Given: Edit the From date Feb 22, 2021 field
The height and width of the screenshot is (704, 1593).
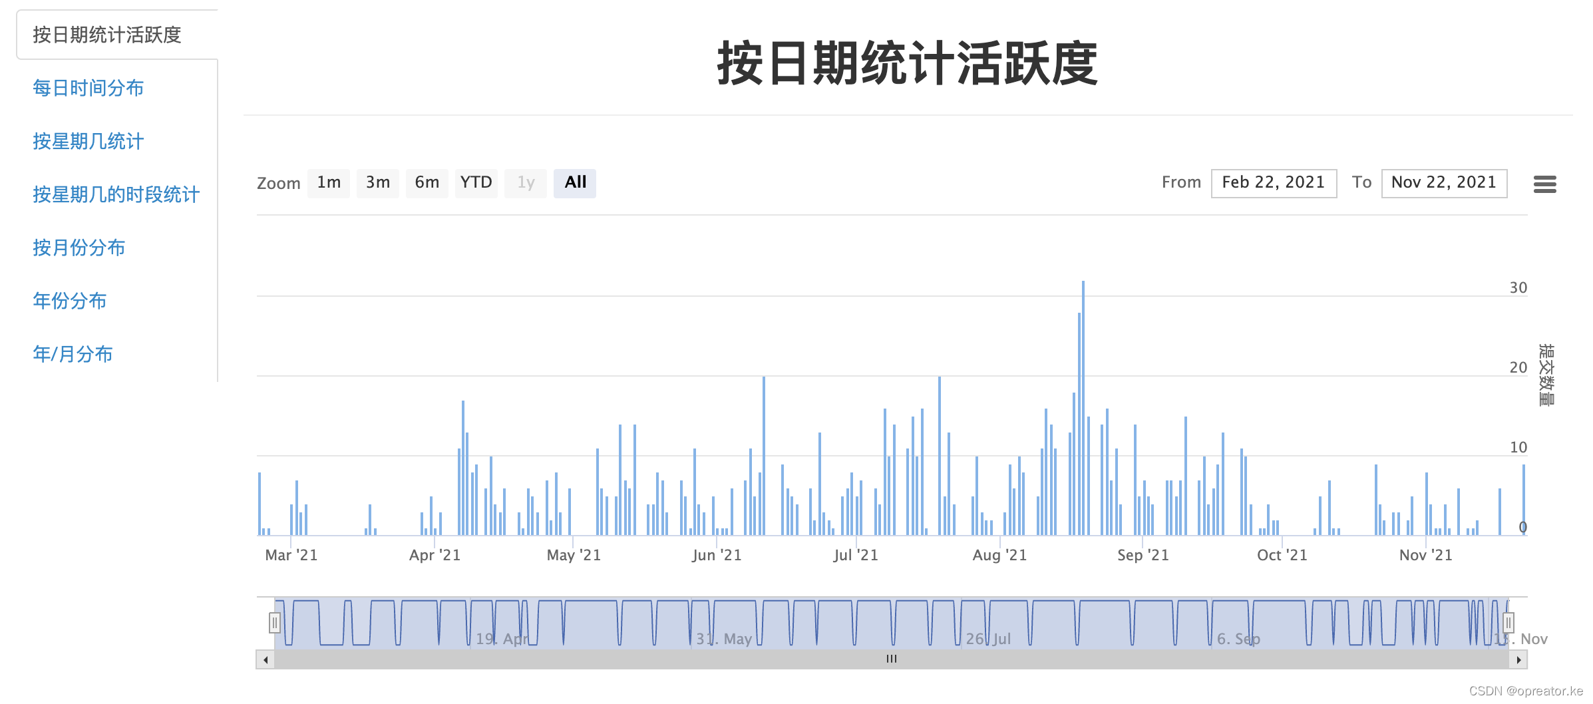Looking at the screenshot, I should (1274, 183).
